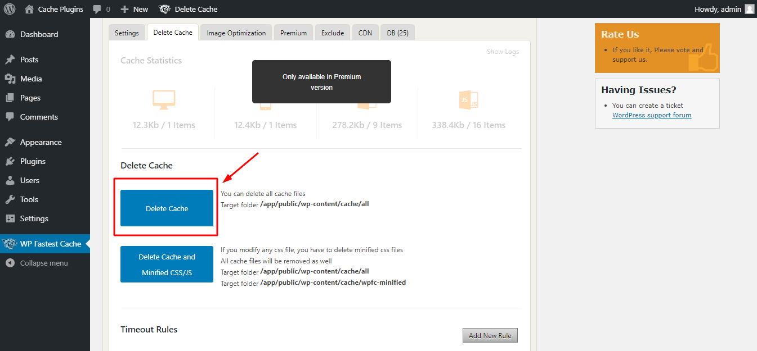
Task: Click the JS file cache statistics icon
Action: pos(469,100)
